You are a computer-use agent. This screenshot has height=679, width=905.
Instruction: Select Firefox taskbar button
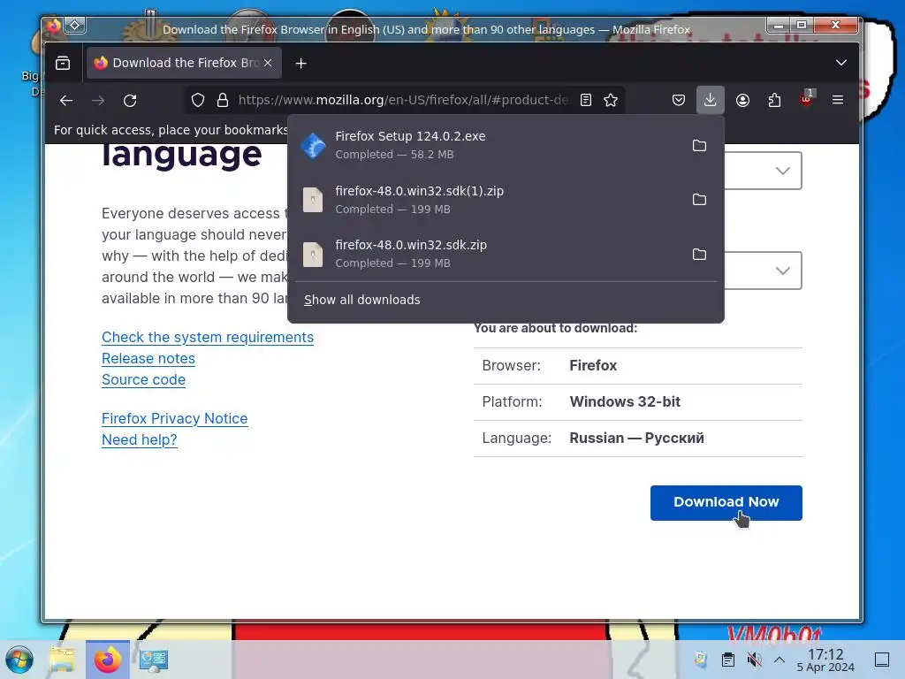(x=107, y=660)
